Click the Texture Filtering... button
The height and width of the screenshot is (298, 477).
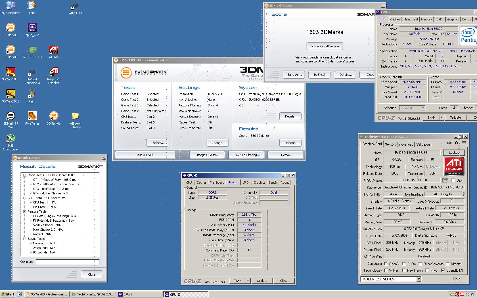[x=247, y=155]
